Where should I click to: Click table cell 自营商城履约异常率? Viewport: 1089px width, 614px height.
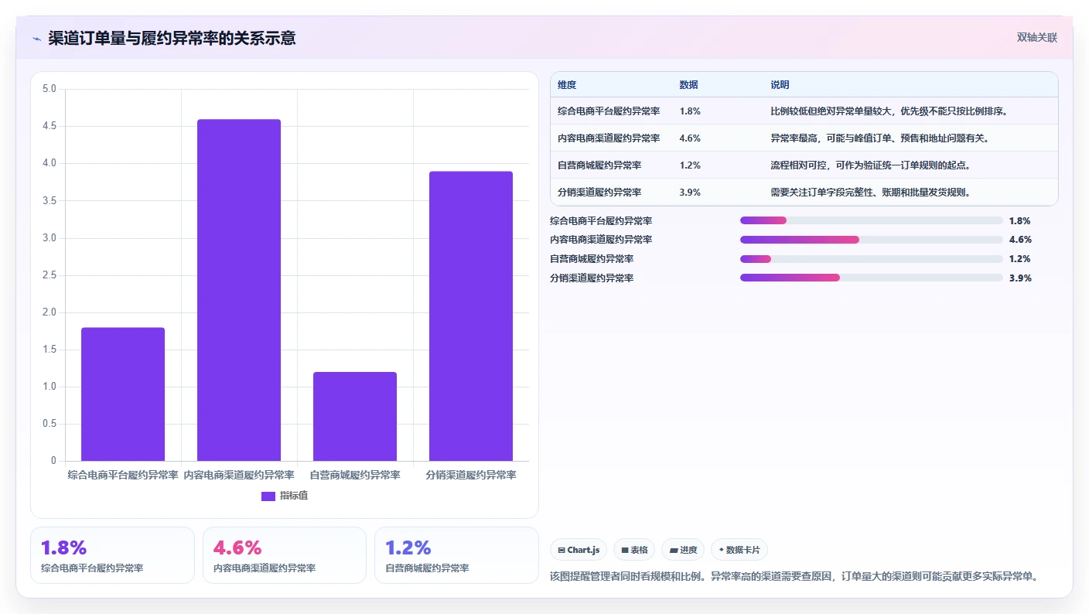(x=599, y=165)
